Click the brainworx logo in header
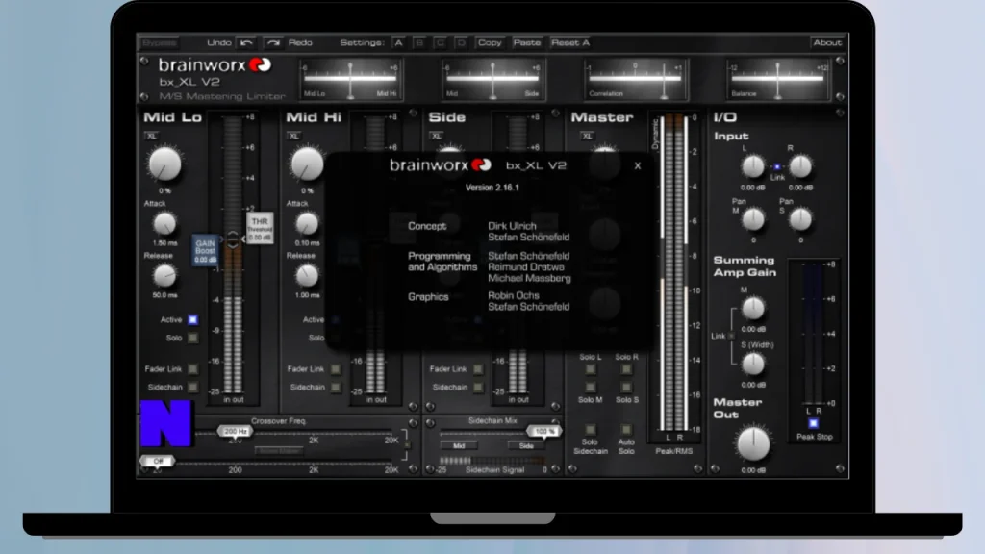The height and width of the screenshot is (554, 985). [215, 64]
